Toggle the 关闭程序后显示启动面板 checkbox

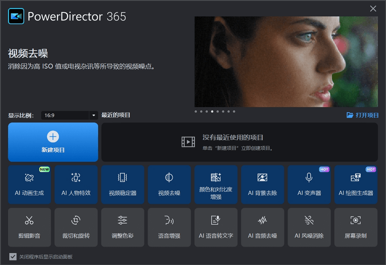13,256
